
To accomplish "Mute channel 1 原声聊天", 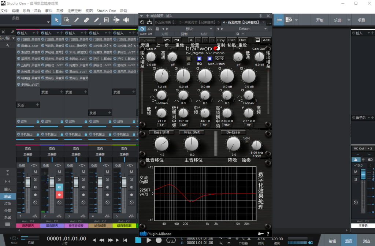I will (x=35, y=172).
